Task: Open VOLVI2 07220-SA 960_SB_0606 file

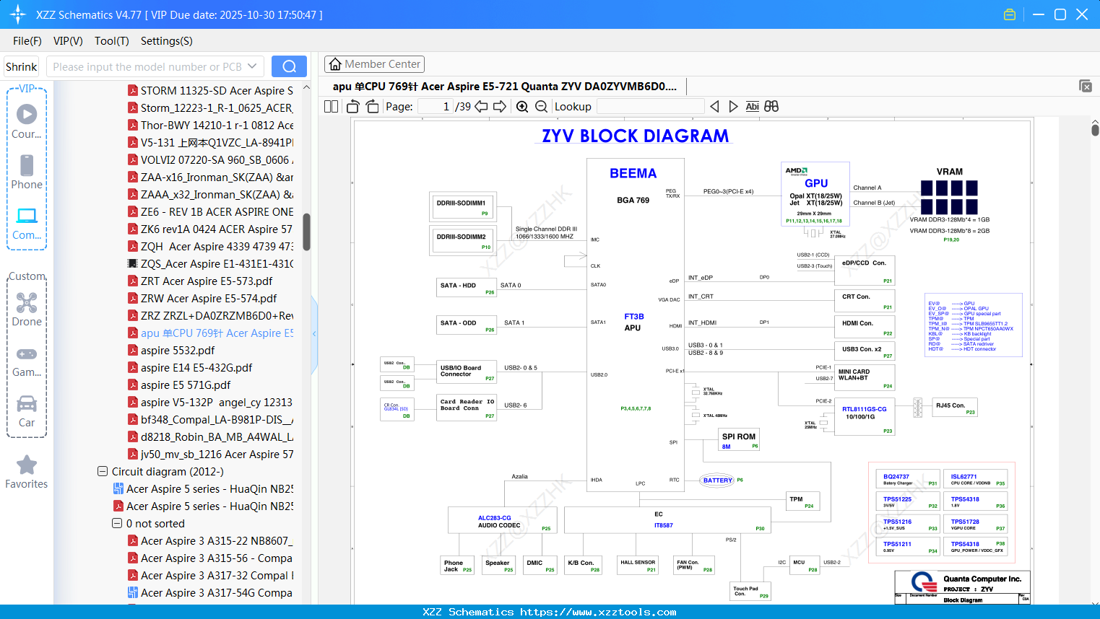Action: [210, 160]
